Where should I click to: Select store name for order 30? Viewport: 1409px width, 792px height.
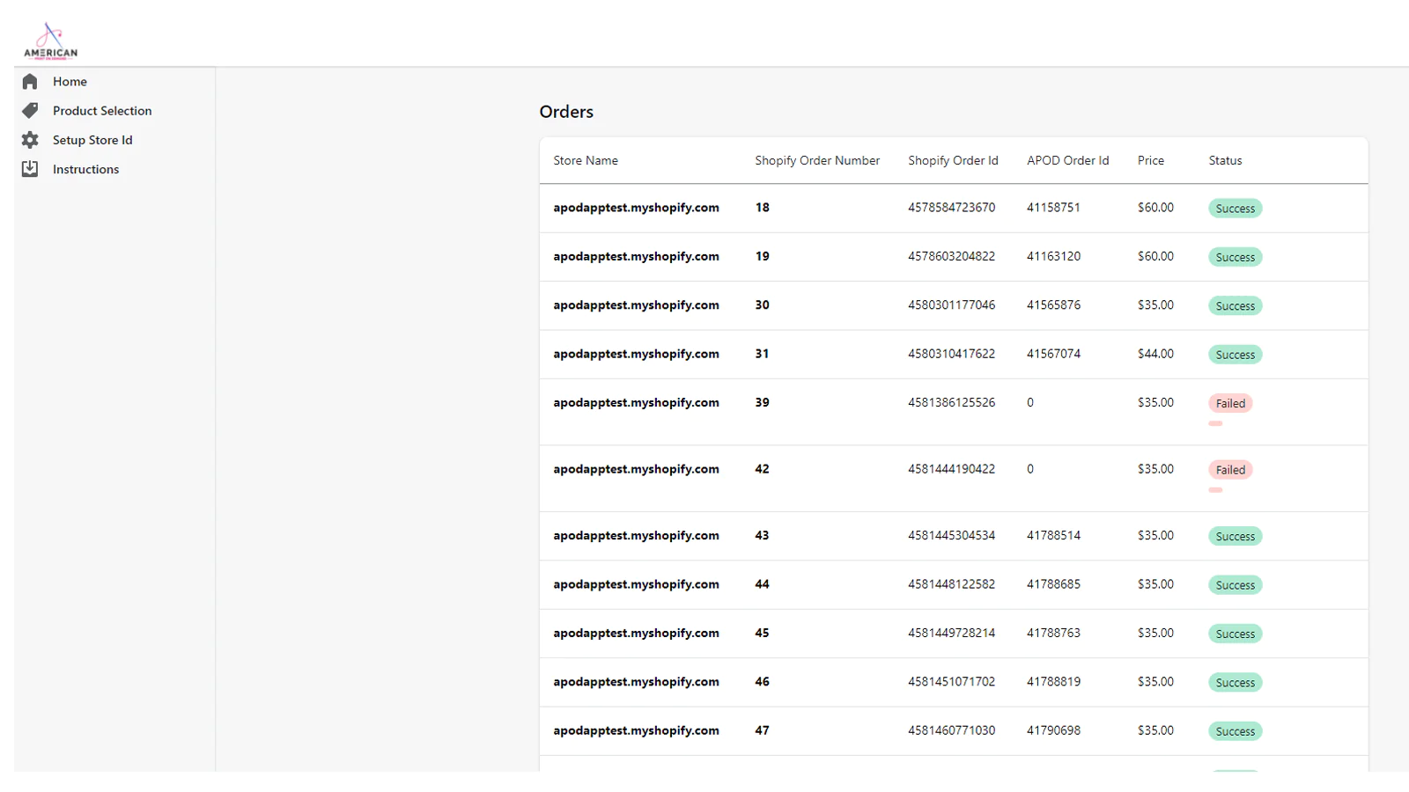coord(636,305)
